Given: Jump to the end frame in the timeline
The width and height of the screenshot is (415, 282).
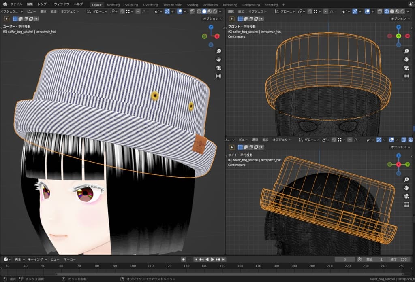Looking at the screenshot, I should click(x=223, y=259).
